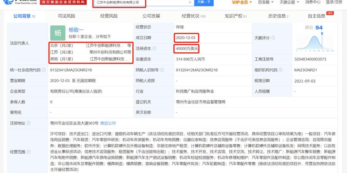Viewport: 347px width, 173px height.
Task: Clear the search box with the X icon
Action: (x=190, y=2)
